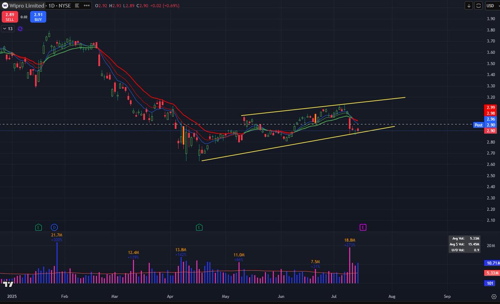Screen dimensions: 500x304
Task: Select the lower yellow trendline
Action: point(298,143)
